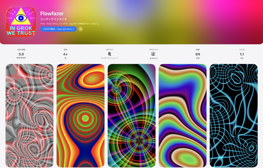The height and width of the screenshot is (168, 263).
Task: Open the red-yellow concentric rings screenshot
Action: pyautogui.click(x=81, y=116)
